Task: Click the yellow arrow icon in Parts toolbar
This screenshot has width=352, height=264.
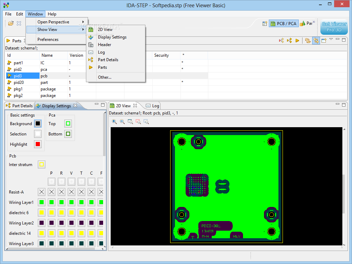Action: coord(297,41)
